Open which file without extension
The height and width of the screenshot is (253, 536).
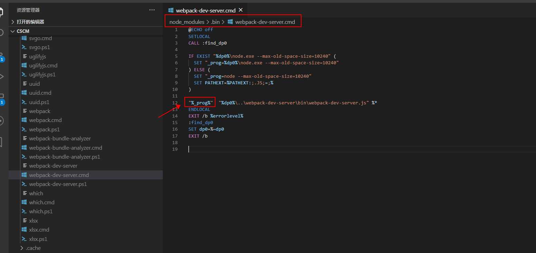tap(36, 193)
